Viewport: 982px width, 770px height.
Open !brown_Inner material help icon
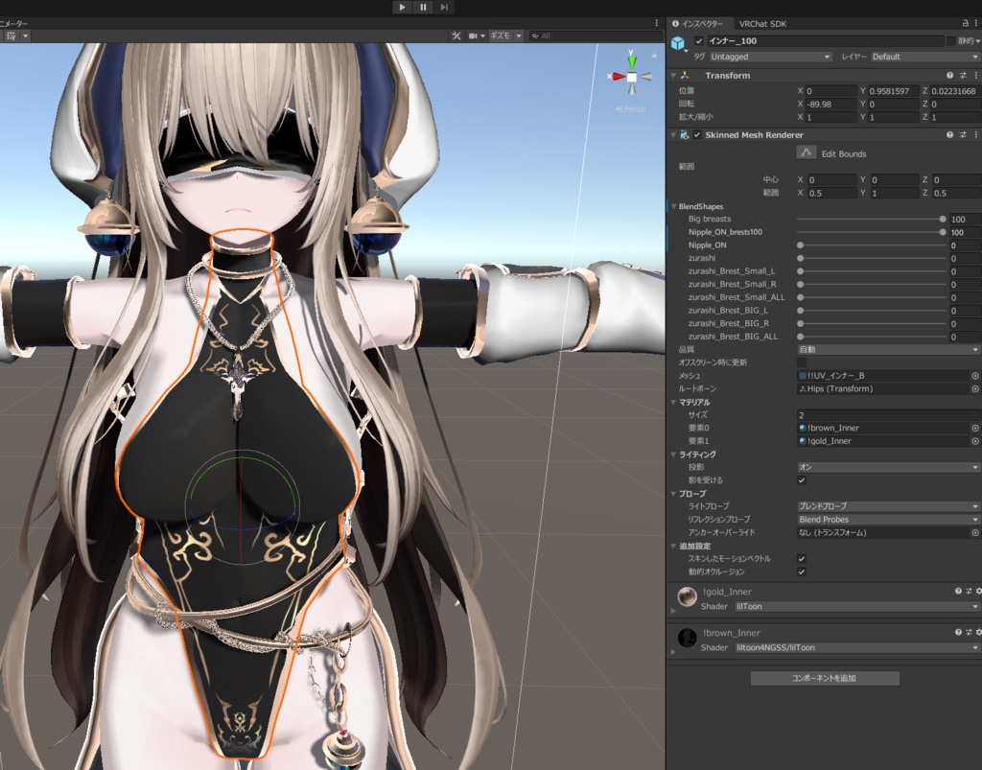[958, 632]
